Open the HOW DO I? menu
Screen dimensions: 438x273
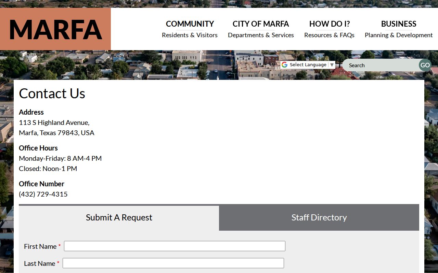(x=329, y=29)
